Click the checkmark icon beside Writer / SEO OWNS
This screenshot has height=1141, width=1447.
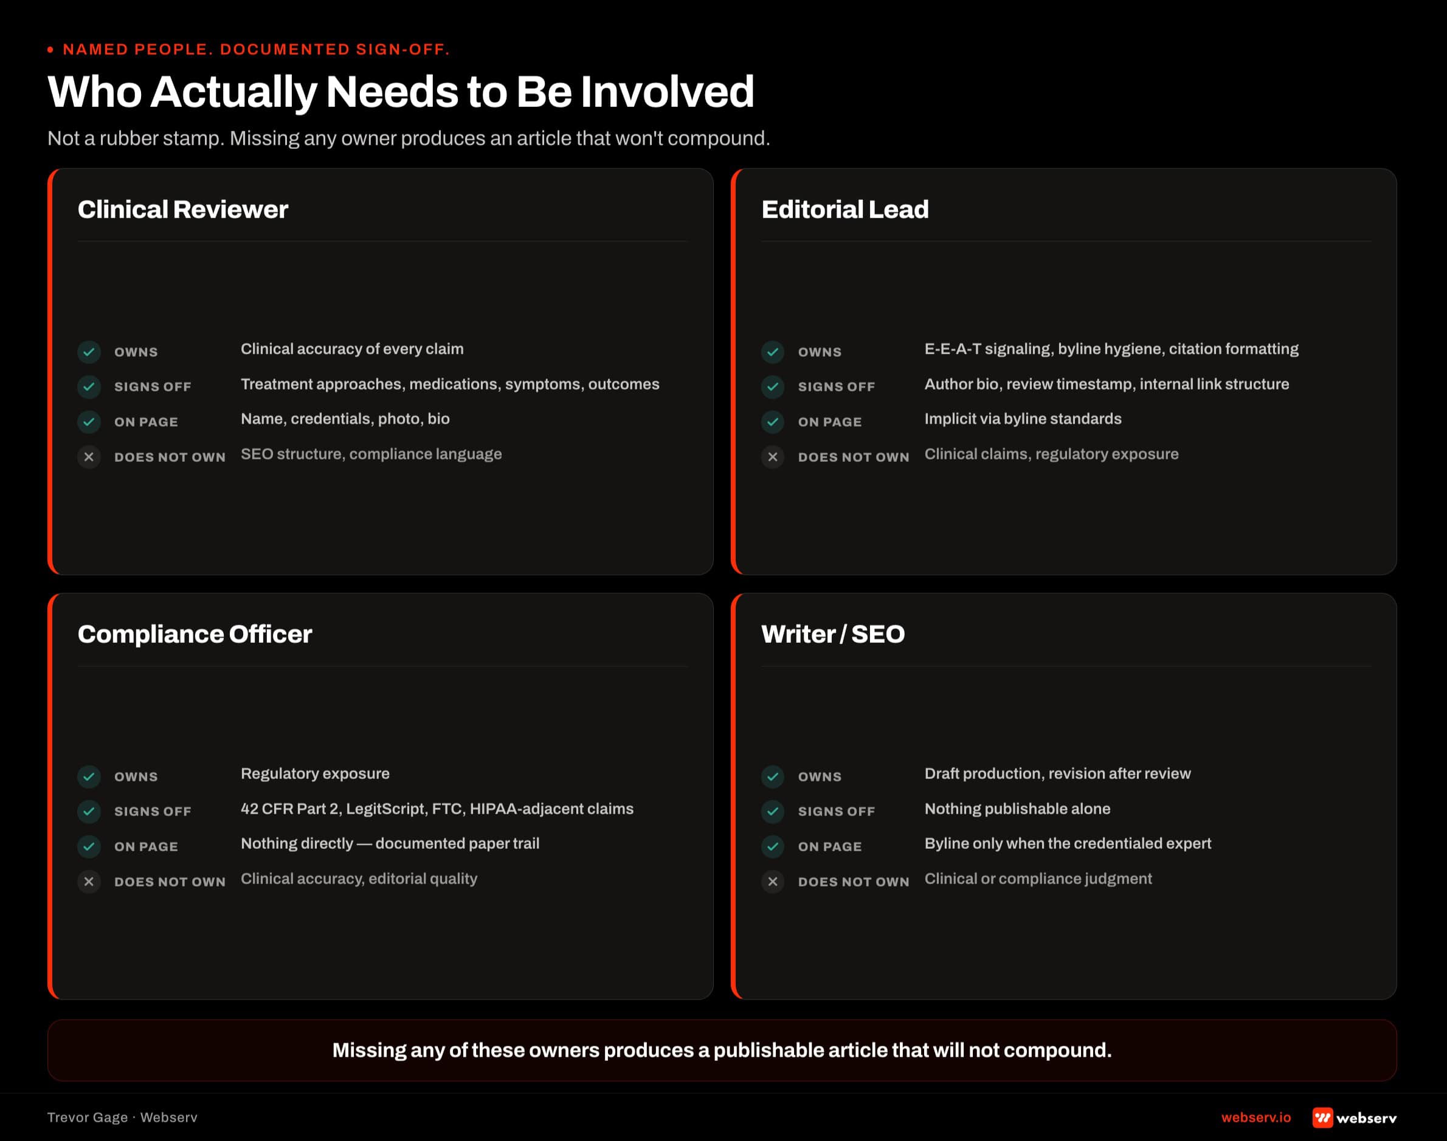click(773, 776)
